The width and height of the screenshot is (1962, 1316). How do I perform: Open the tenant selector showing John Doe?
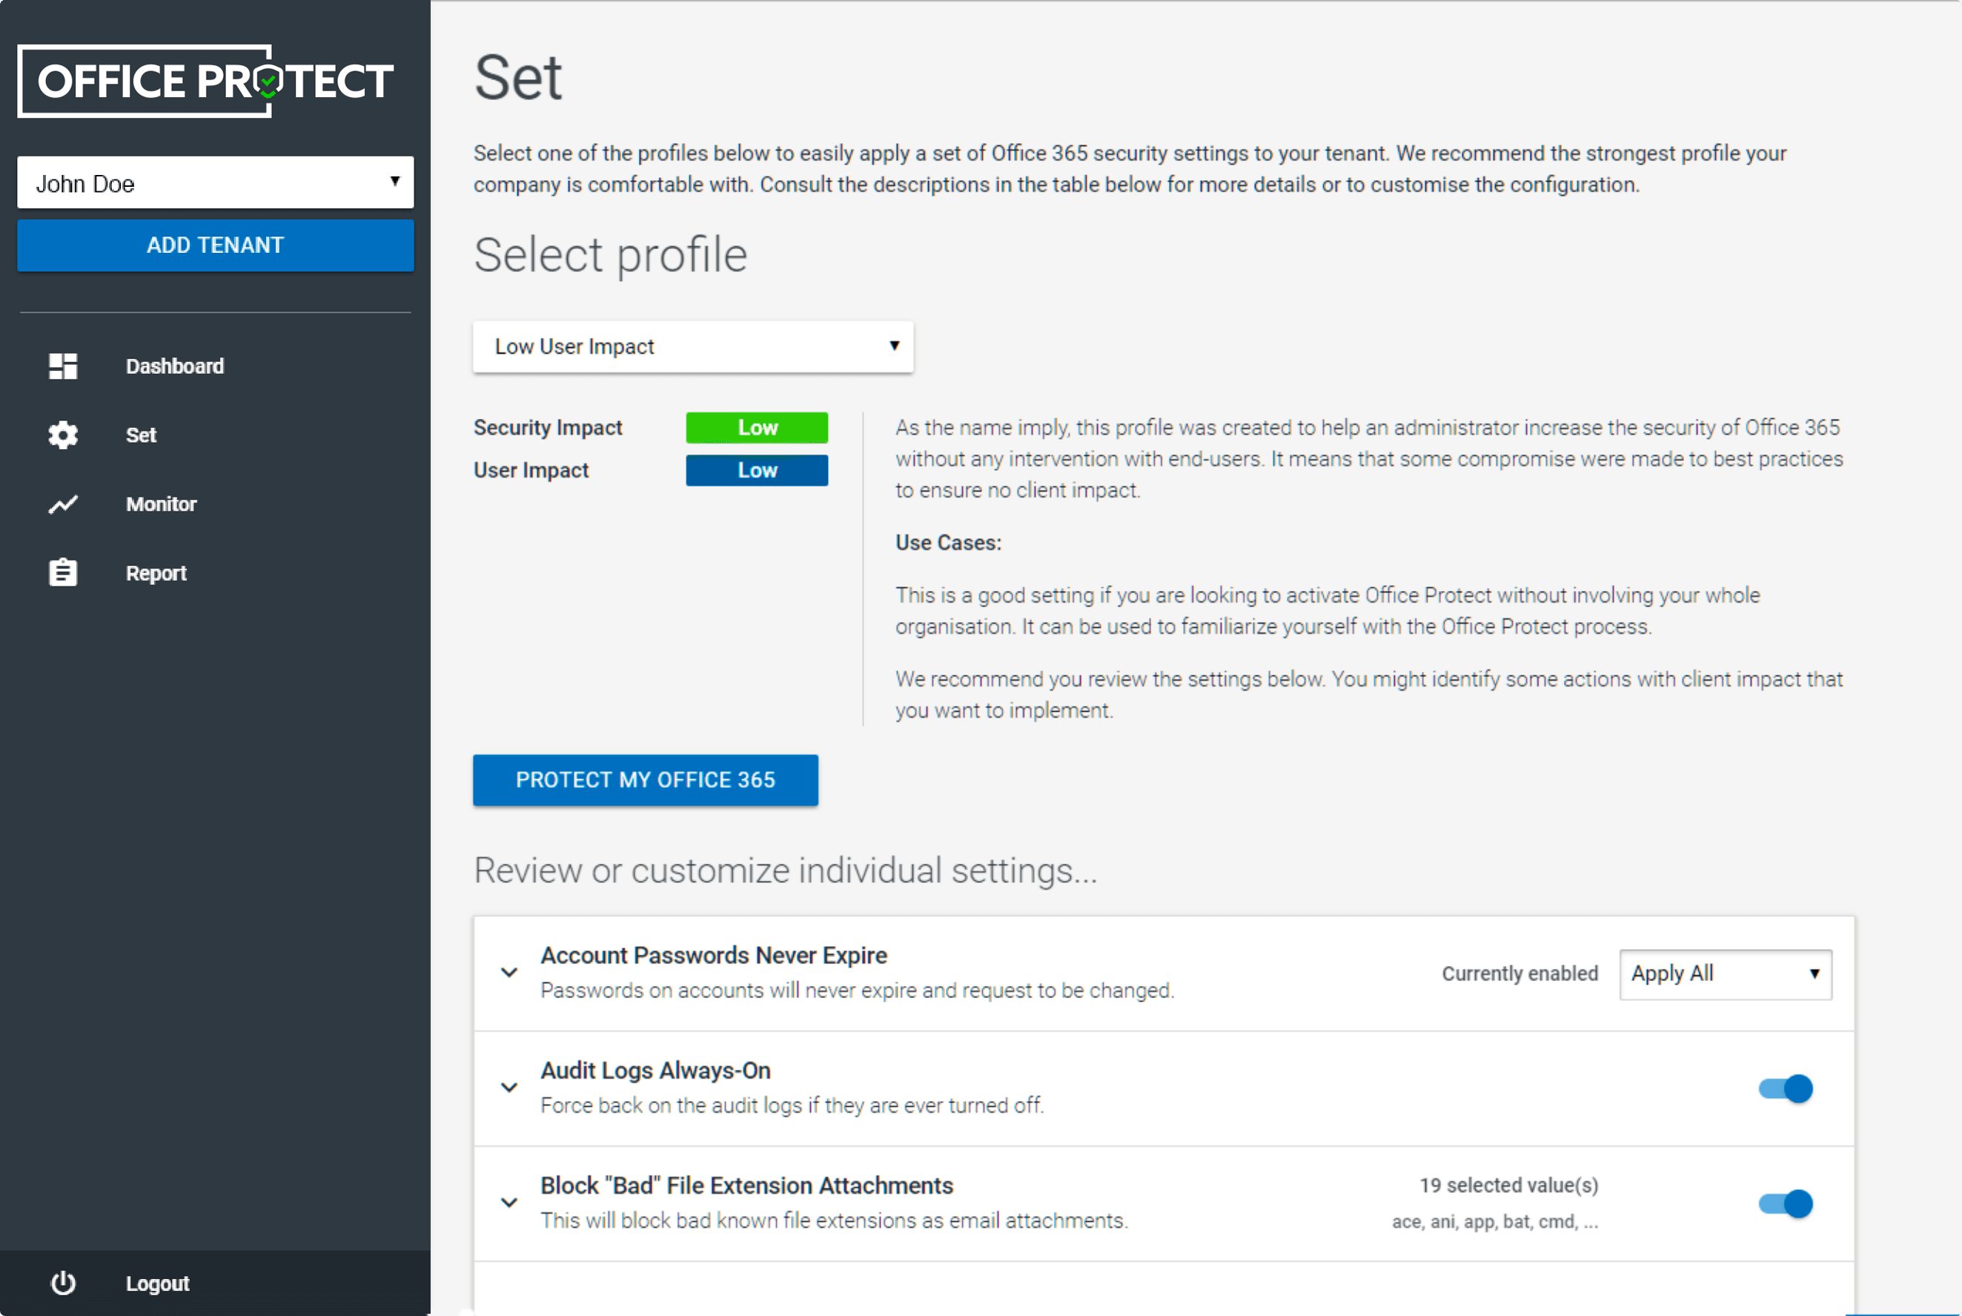pyautogui.click(x=215, y=182)
